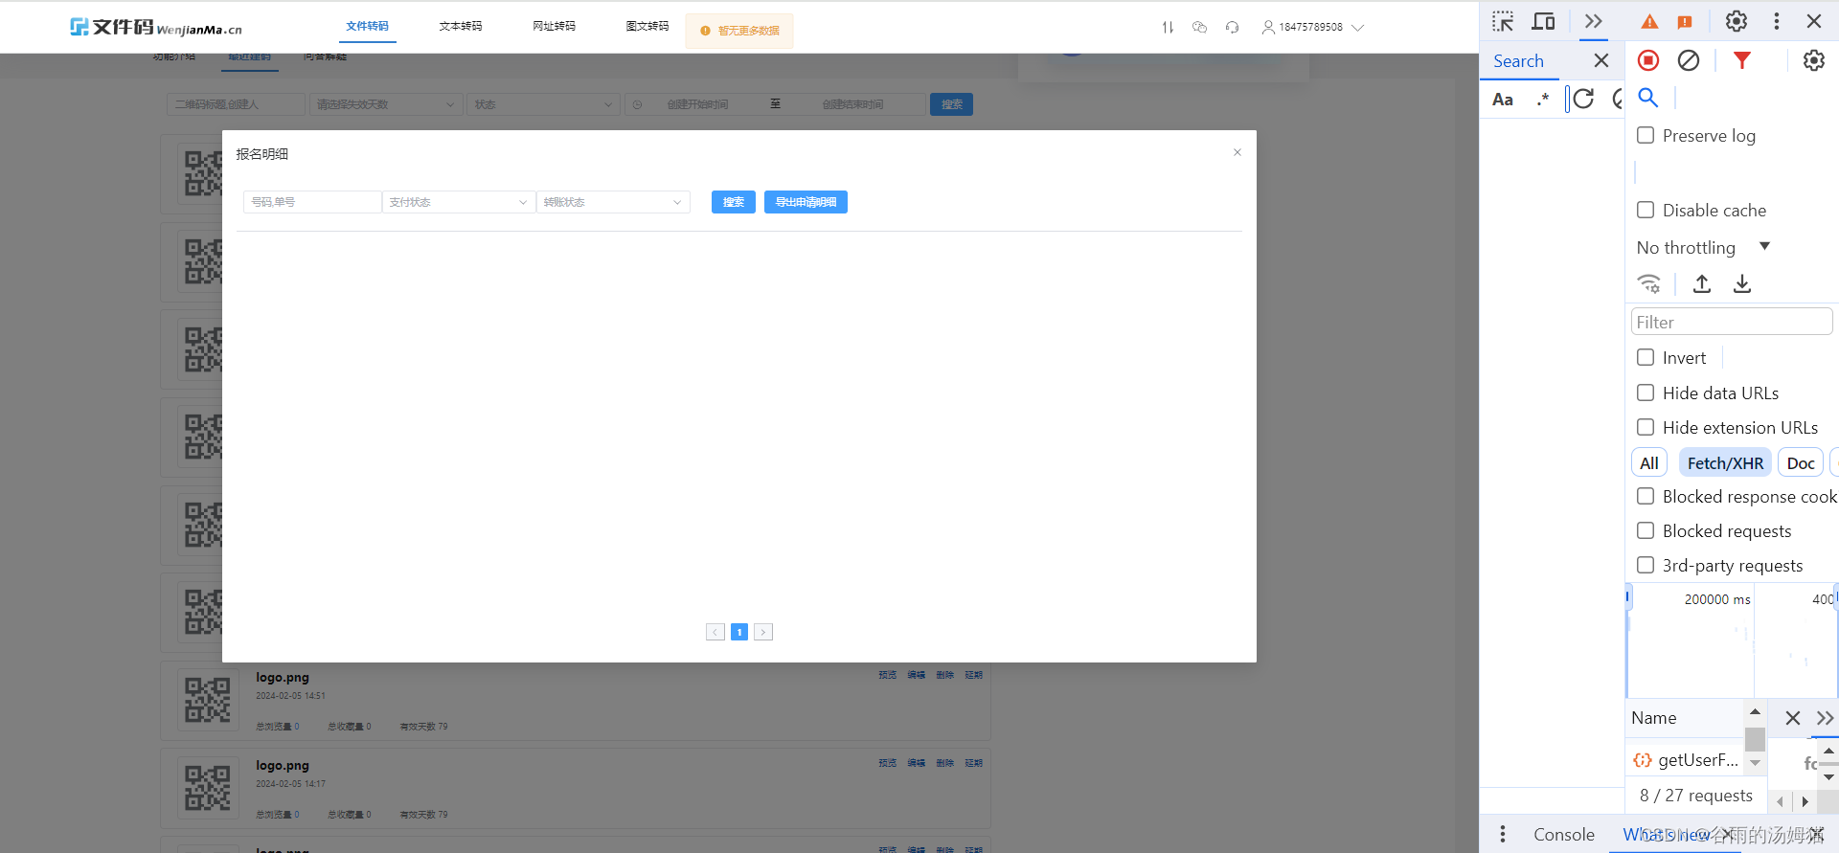
Task: Check Blocked response cookies option
Action: pos(1646,496)
